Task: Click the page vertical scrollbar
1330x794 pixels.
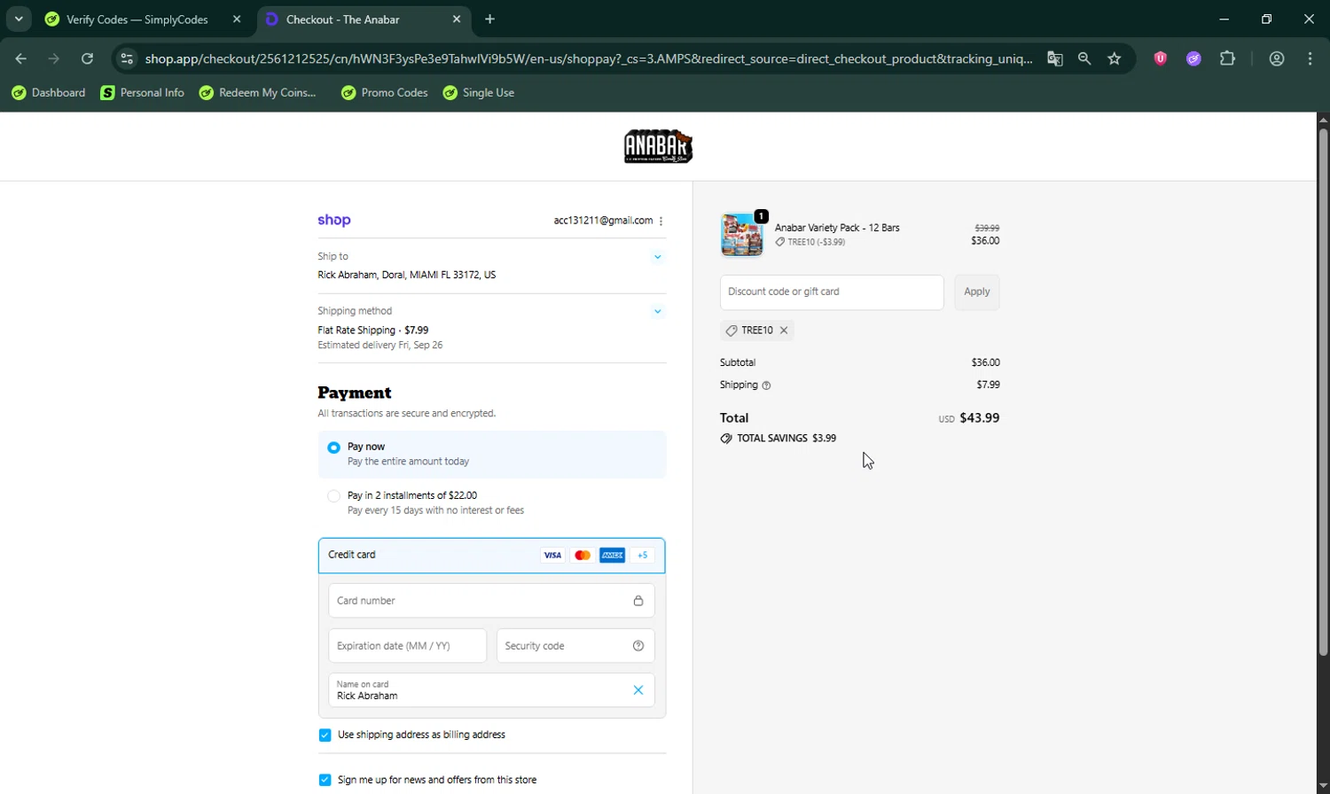Action: tap(1323, 393)
